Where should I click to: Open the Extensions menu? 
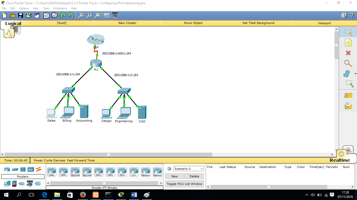pos(60,8)
